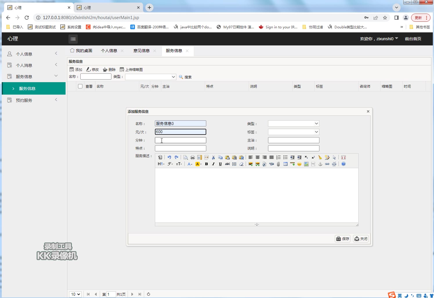Screen dimensions: 434x298
Task: Click the 修改 button in the toolbar
Action: coord(93,69)
